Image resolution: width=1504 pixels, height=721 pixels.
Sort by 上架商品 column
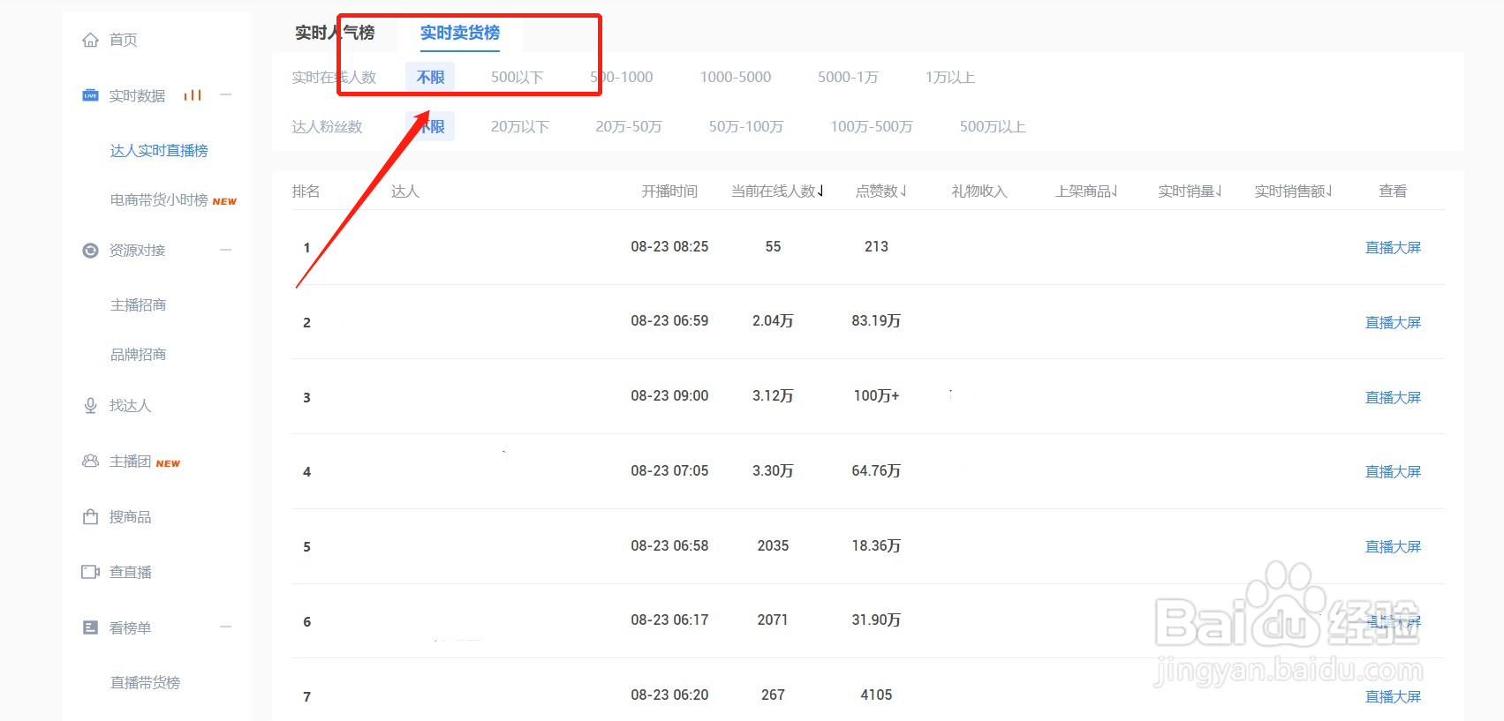1086,192
